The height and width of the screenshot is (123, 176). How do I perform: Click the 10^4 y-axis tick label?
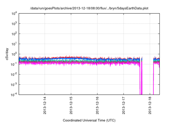pos(14,14)
